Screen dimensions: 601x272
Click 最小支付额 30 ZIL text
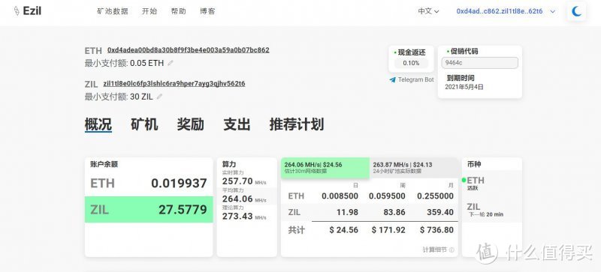click(119, 97)
